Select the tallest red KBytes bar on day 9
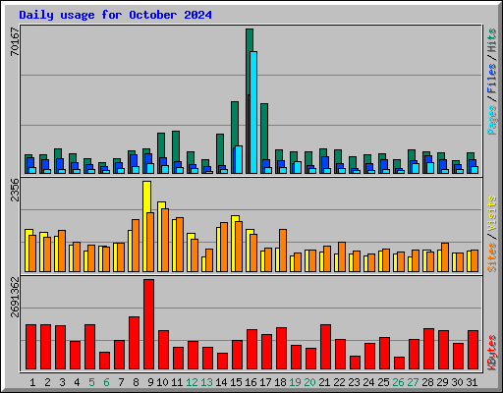This screenshot has height=393, width=503. [148, 324]
